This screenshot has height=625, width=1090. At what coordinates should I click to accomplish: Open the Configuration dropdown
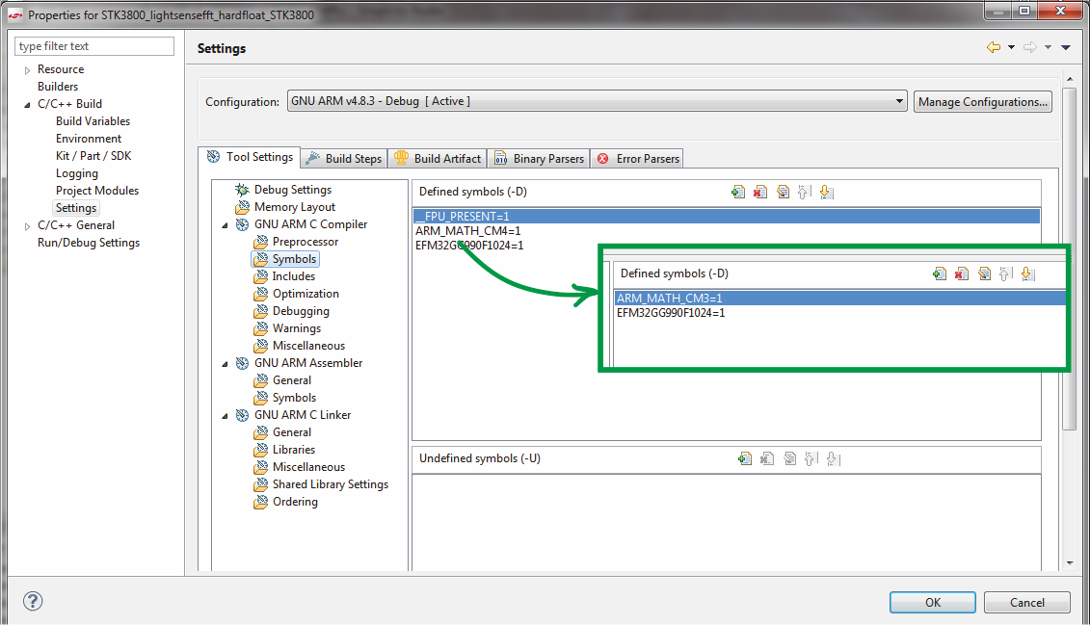click(x=598, y=101)
